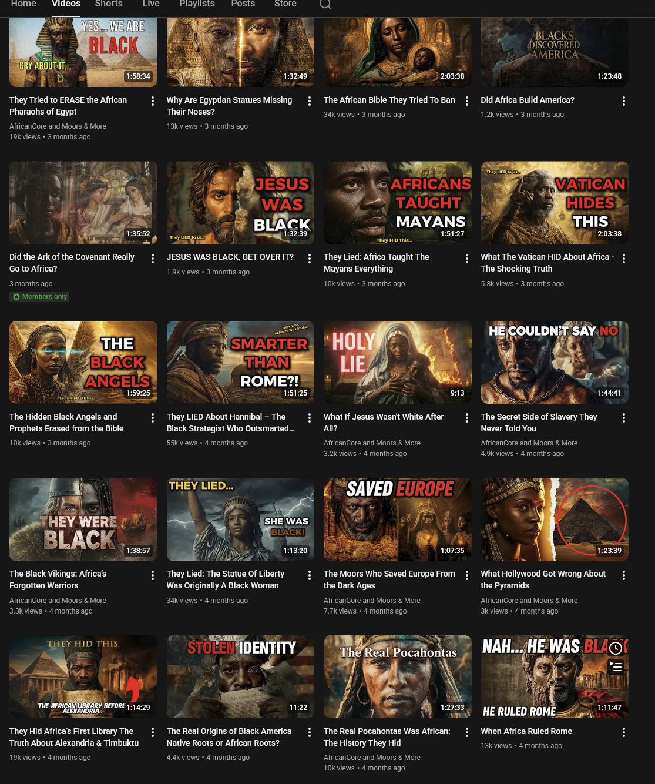Image resolution: width=655 pixels, height=784 pixels.
Task: Play the 'Yes... We Are Black' thumbnail
Action: point(83,52)
